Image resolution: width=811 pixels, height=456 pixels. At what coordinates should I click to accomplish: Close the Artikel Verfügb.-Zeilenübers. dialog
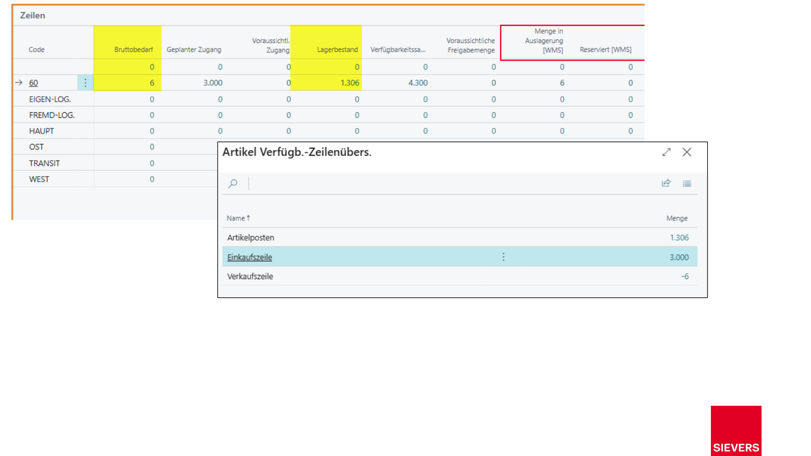tap(687, 152)
